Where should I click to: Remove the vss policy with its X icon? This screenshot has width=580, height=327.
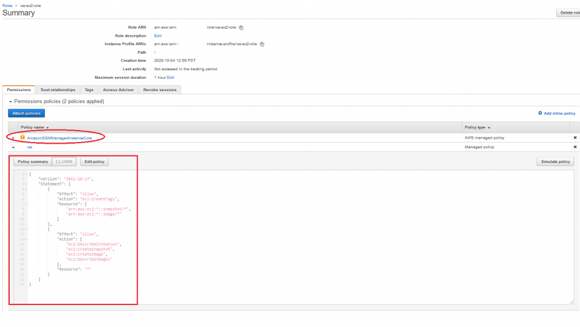[x=575, y=148]
